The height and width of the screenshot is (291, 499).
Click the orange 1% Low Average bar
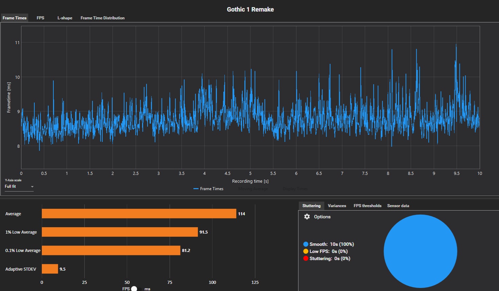pos(120,232)
